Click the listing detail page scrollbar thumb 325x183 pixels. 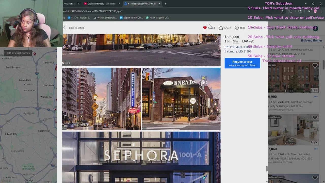[x=267, y=169]
